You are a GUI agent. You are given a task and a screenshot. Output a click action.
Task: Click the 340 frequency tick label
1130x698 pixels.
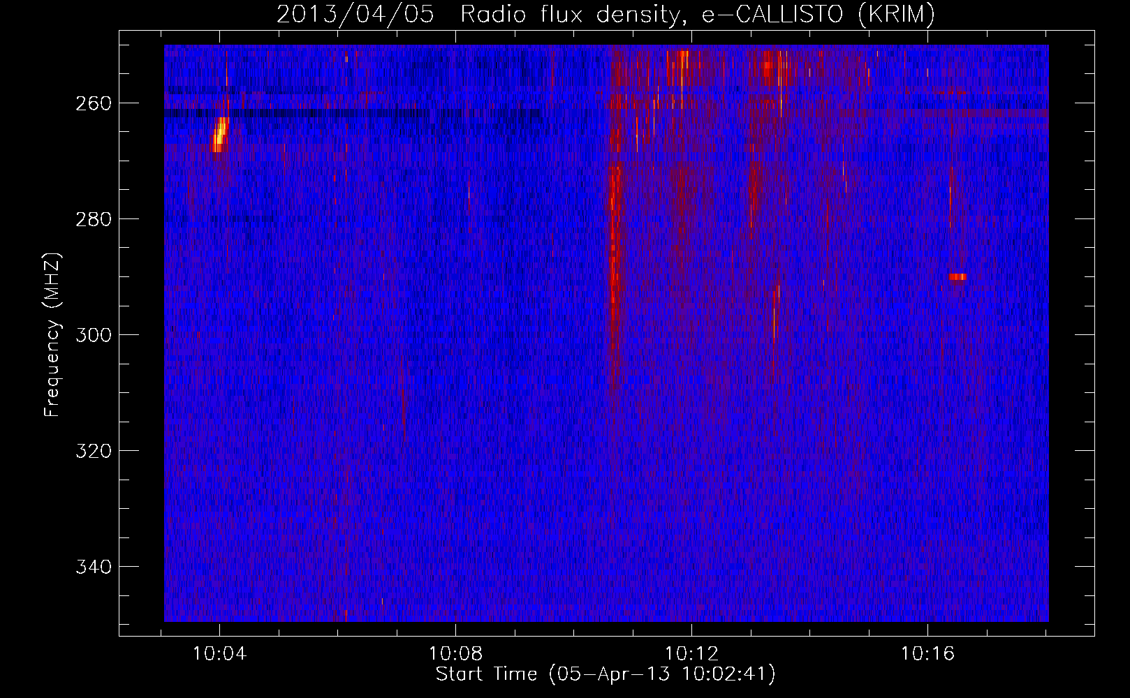[x=93, y=567]
